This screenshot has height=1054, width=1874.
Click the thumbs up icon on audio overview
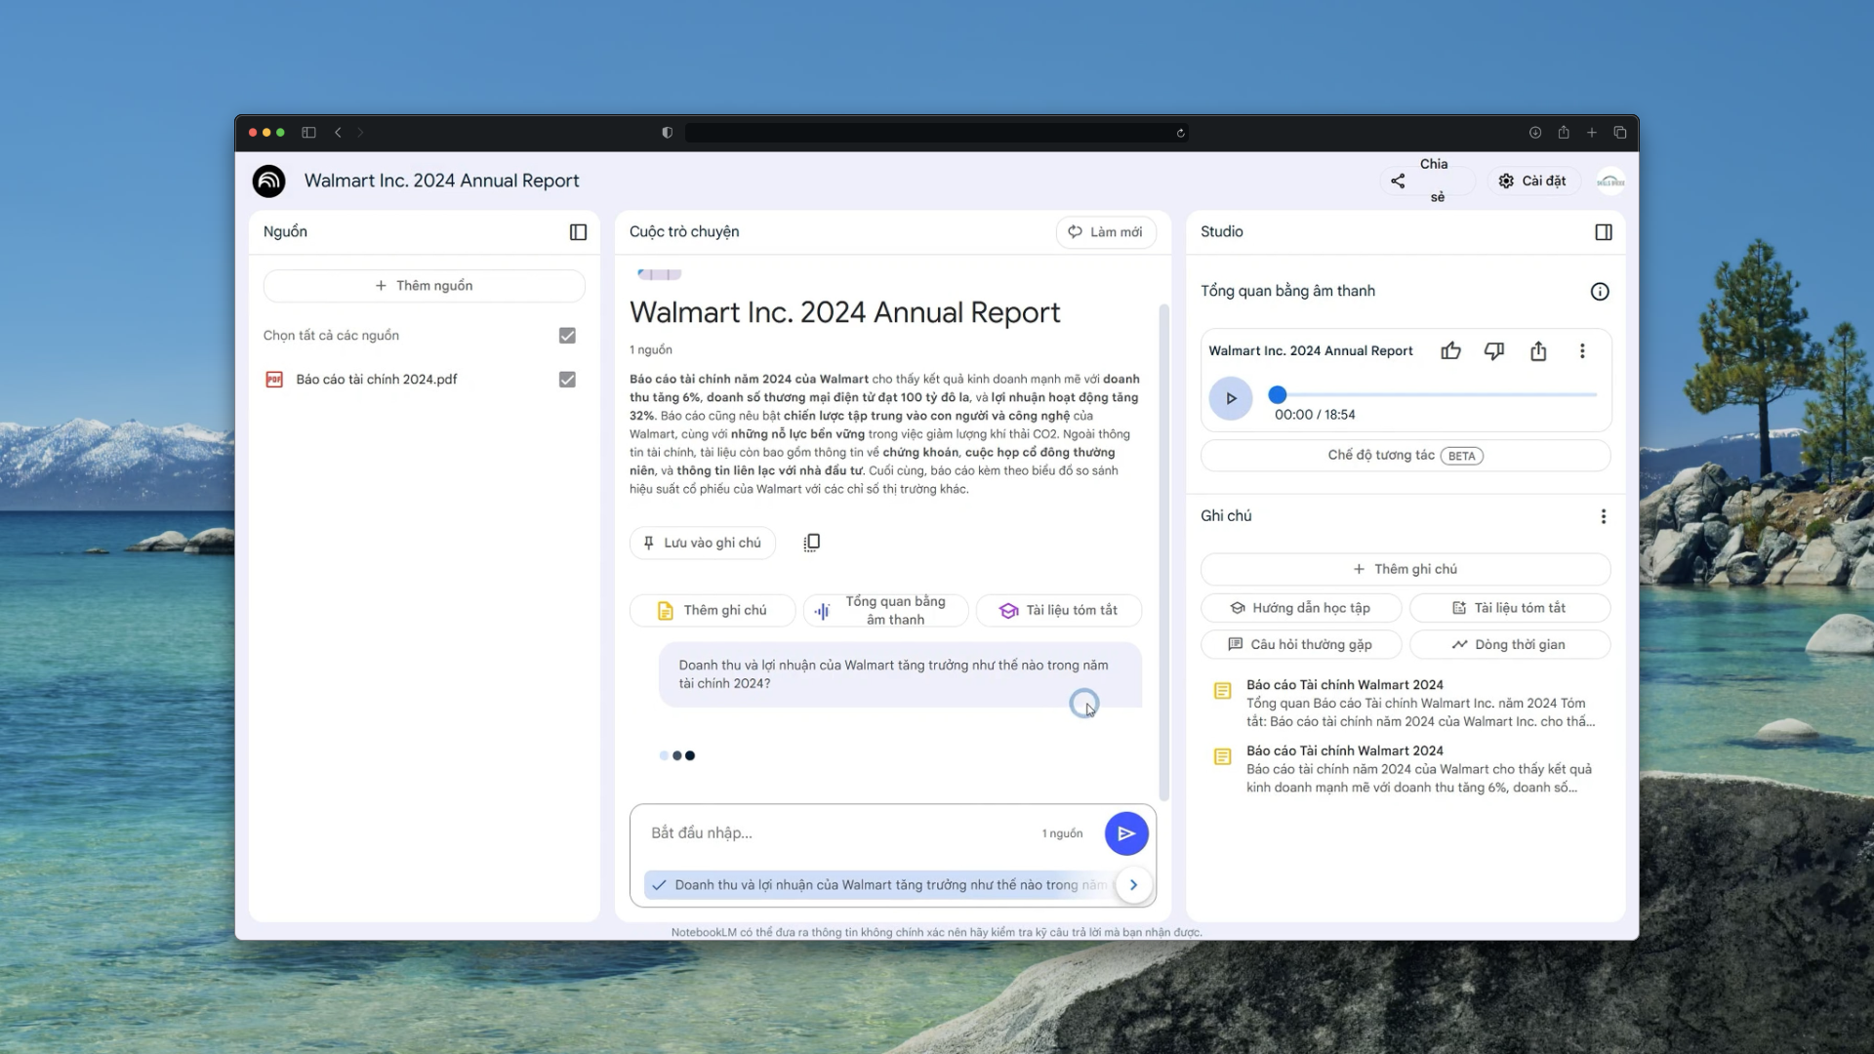(x=1450, y=351)
